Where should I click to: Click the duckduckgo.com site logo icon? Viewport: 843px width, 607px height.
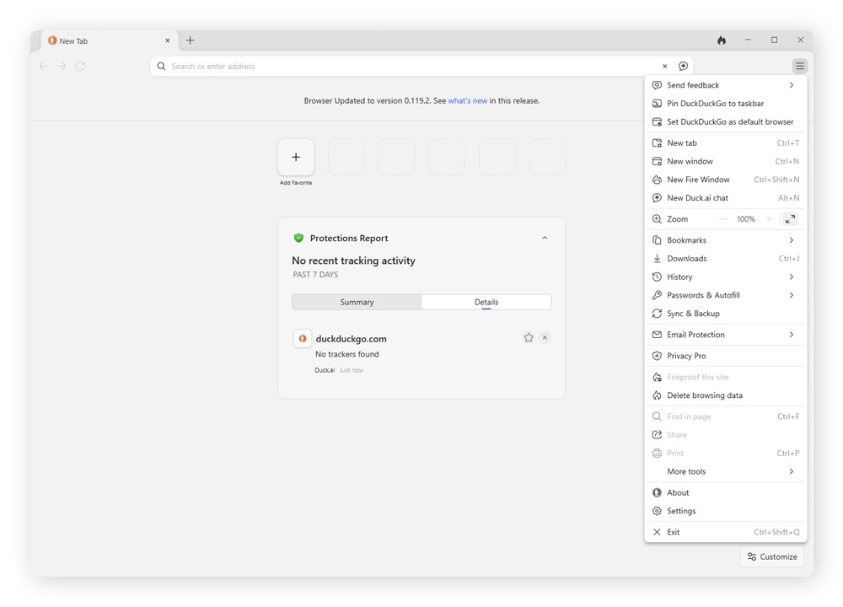pos(302,339)
